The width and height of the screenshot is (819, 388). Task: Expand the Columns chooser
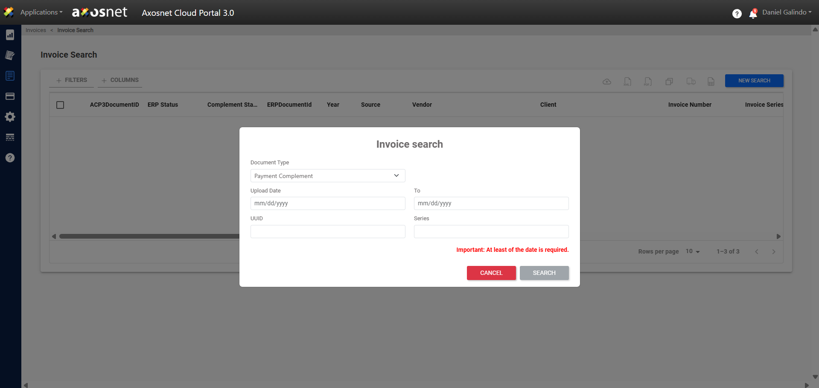pyautogui.click(x=120, y=80)
